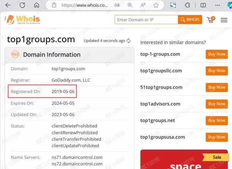
Task: Toggle split screen view
Action: (203, 5)
